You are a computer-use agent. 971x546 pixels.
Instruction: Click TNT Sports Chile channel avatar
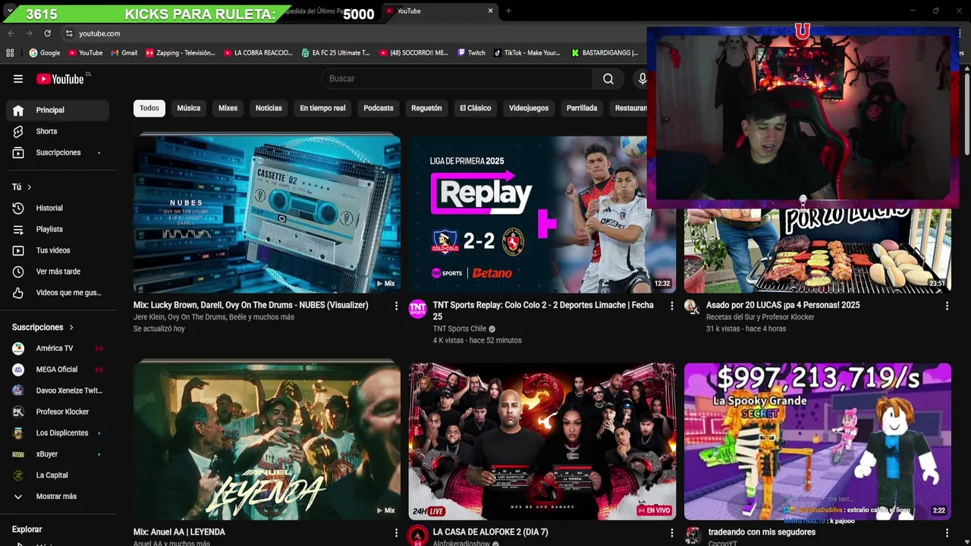click(417, 309)
